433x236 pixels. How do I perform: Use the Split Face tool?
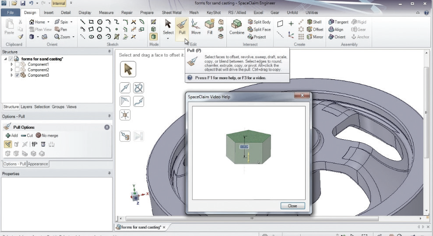click(x=259, y=29)
